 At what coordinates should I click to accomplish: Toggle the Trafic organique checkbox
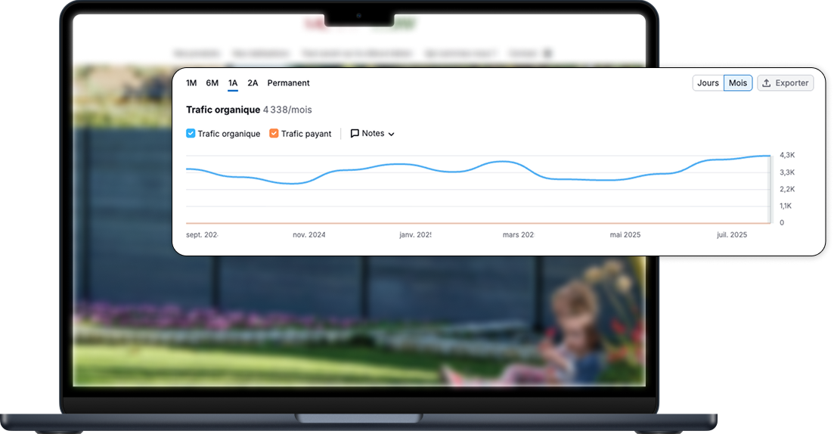(x=191, y=134)
